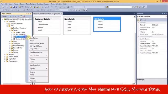
Task: Select the Replication tree node
Action: click(x=12, y=59)
